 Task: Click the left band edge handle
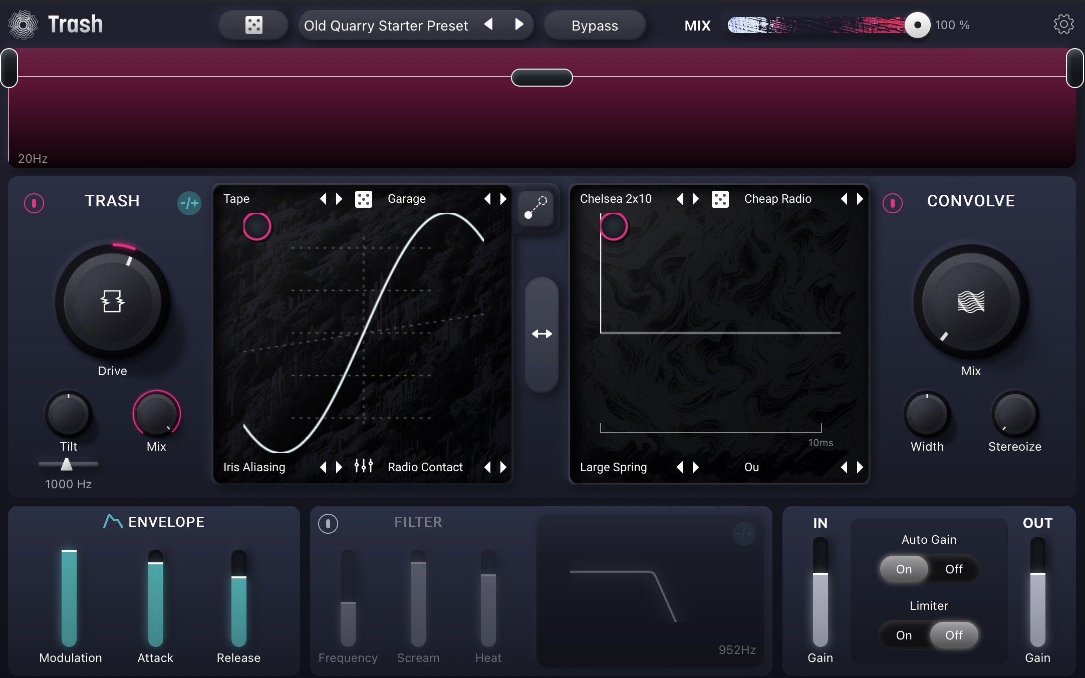(9, 68)
